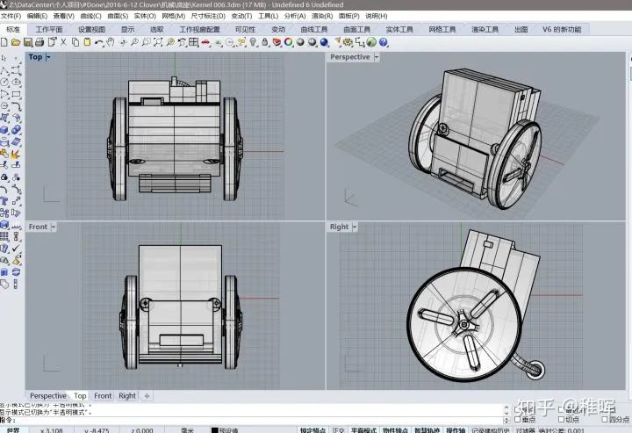
Task: Click the light bulb Hide objects icon
Action: click(253, 42)
